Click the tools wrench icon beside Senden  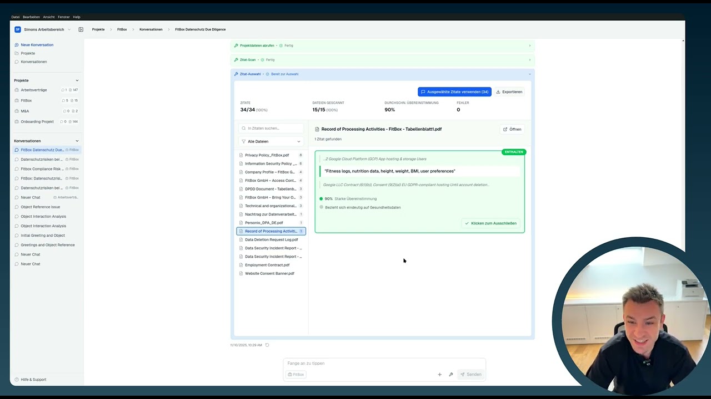pos(451,375)
